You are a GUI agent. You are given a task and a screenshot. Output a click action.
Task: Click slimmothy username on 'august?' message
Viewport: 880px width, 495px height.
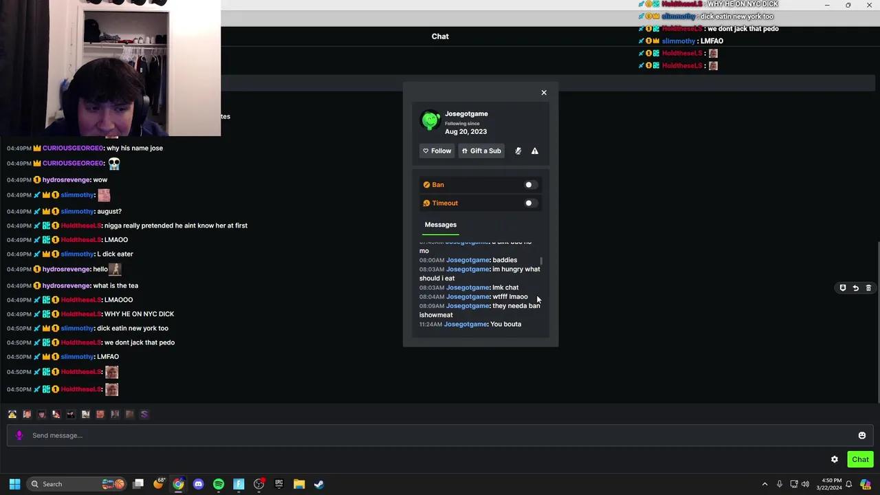point(77,212)
